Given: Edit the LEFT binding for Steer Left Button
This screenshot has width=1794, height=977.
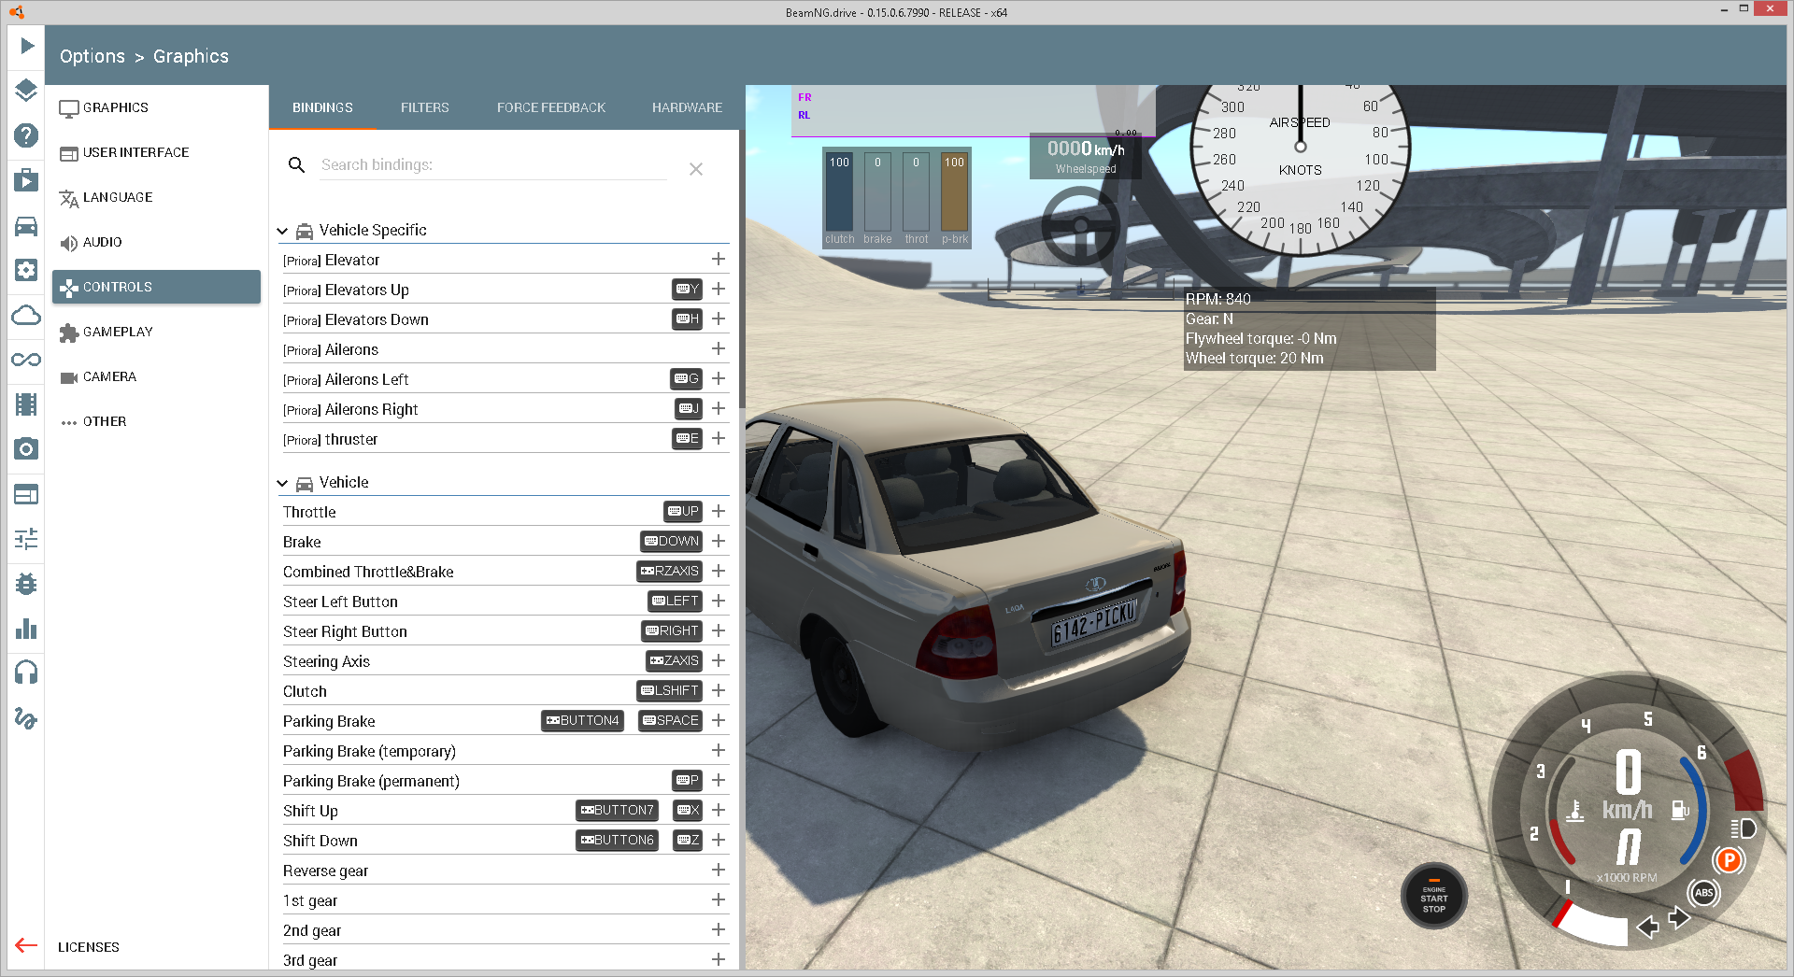Looking at the screenshot, I should pyautogui.click(x=675, y=602).
